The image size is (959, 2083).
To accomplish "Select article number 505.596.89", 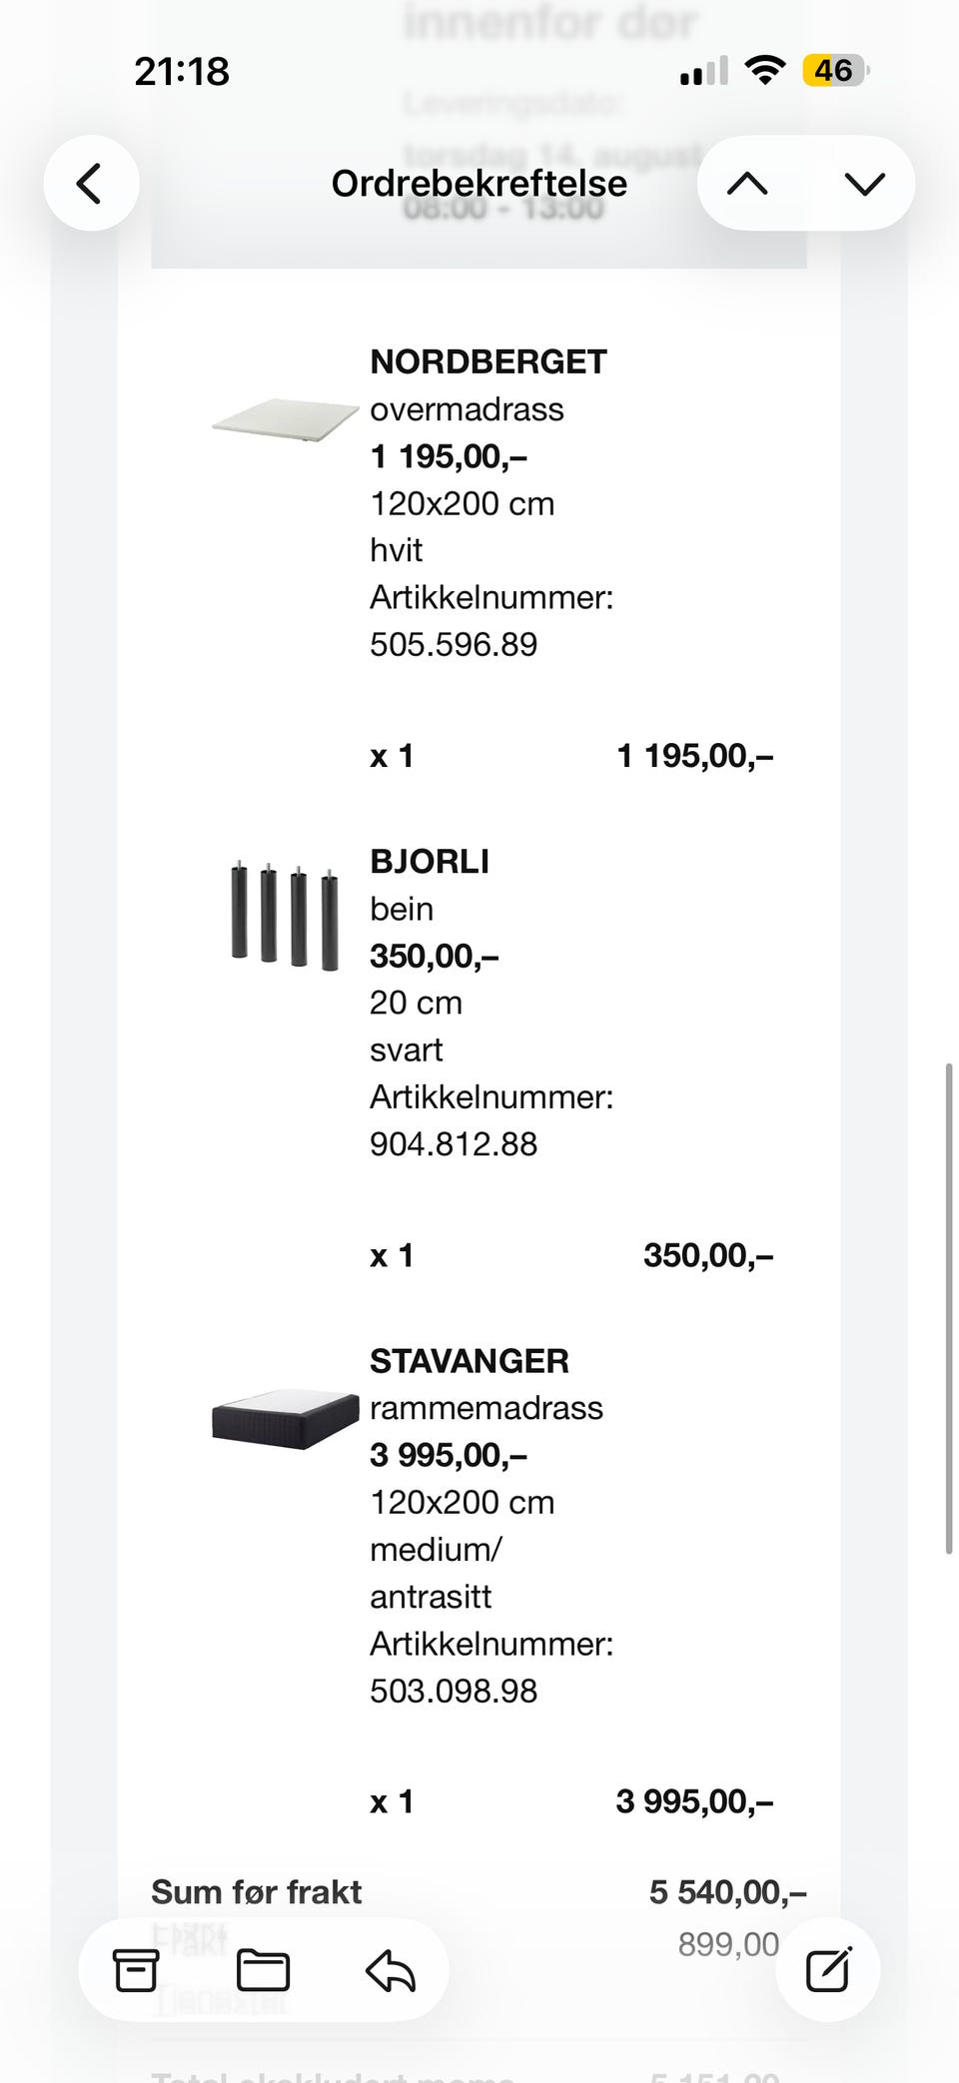I will pyautogui.click(x=454, y=644).
